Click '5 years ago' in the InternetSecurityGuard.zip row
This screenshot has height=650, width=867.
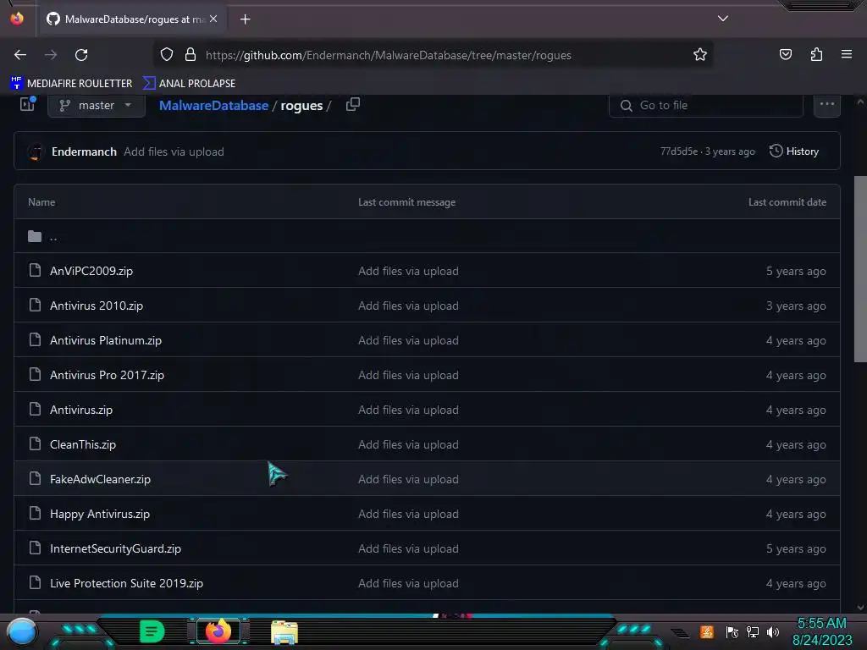(796, 548)
